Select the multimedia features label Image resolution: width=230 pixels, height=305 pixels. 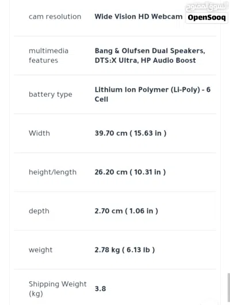(x=48, y=55)
